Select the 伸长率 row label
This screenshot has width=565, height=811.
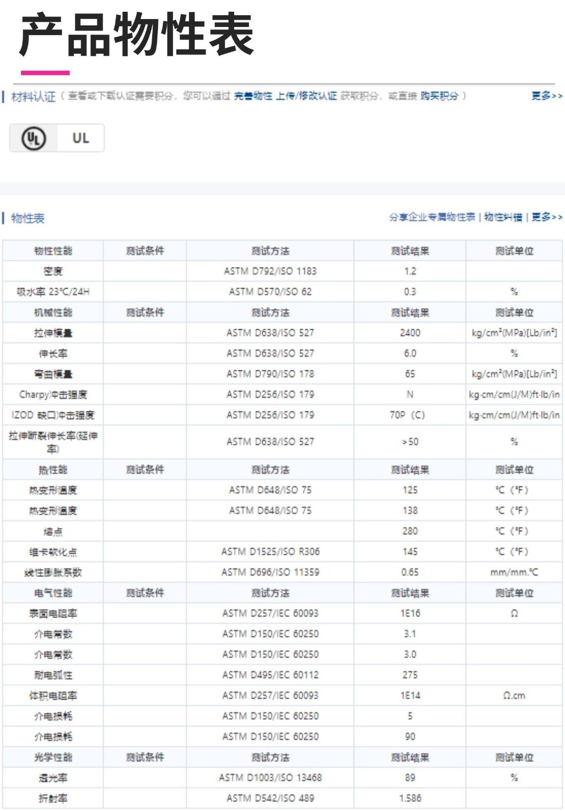pos(53,353)
